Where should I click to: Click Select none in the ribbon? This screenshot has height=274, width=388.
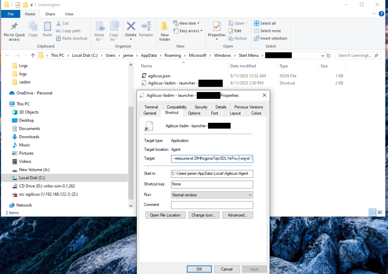[x=268, y=31]
